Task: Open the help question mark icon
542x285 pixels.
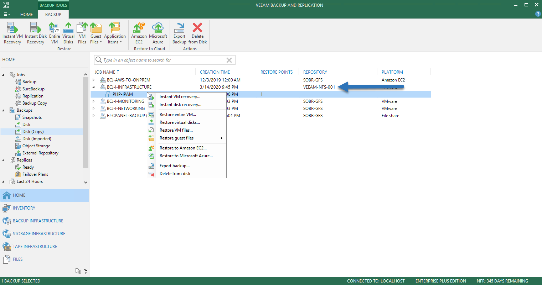Action: [x=538, y=14]
